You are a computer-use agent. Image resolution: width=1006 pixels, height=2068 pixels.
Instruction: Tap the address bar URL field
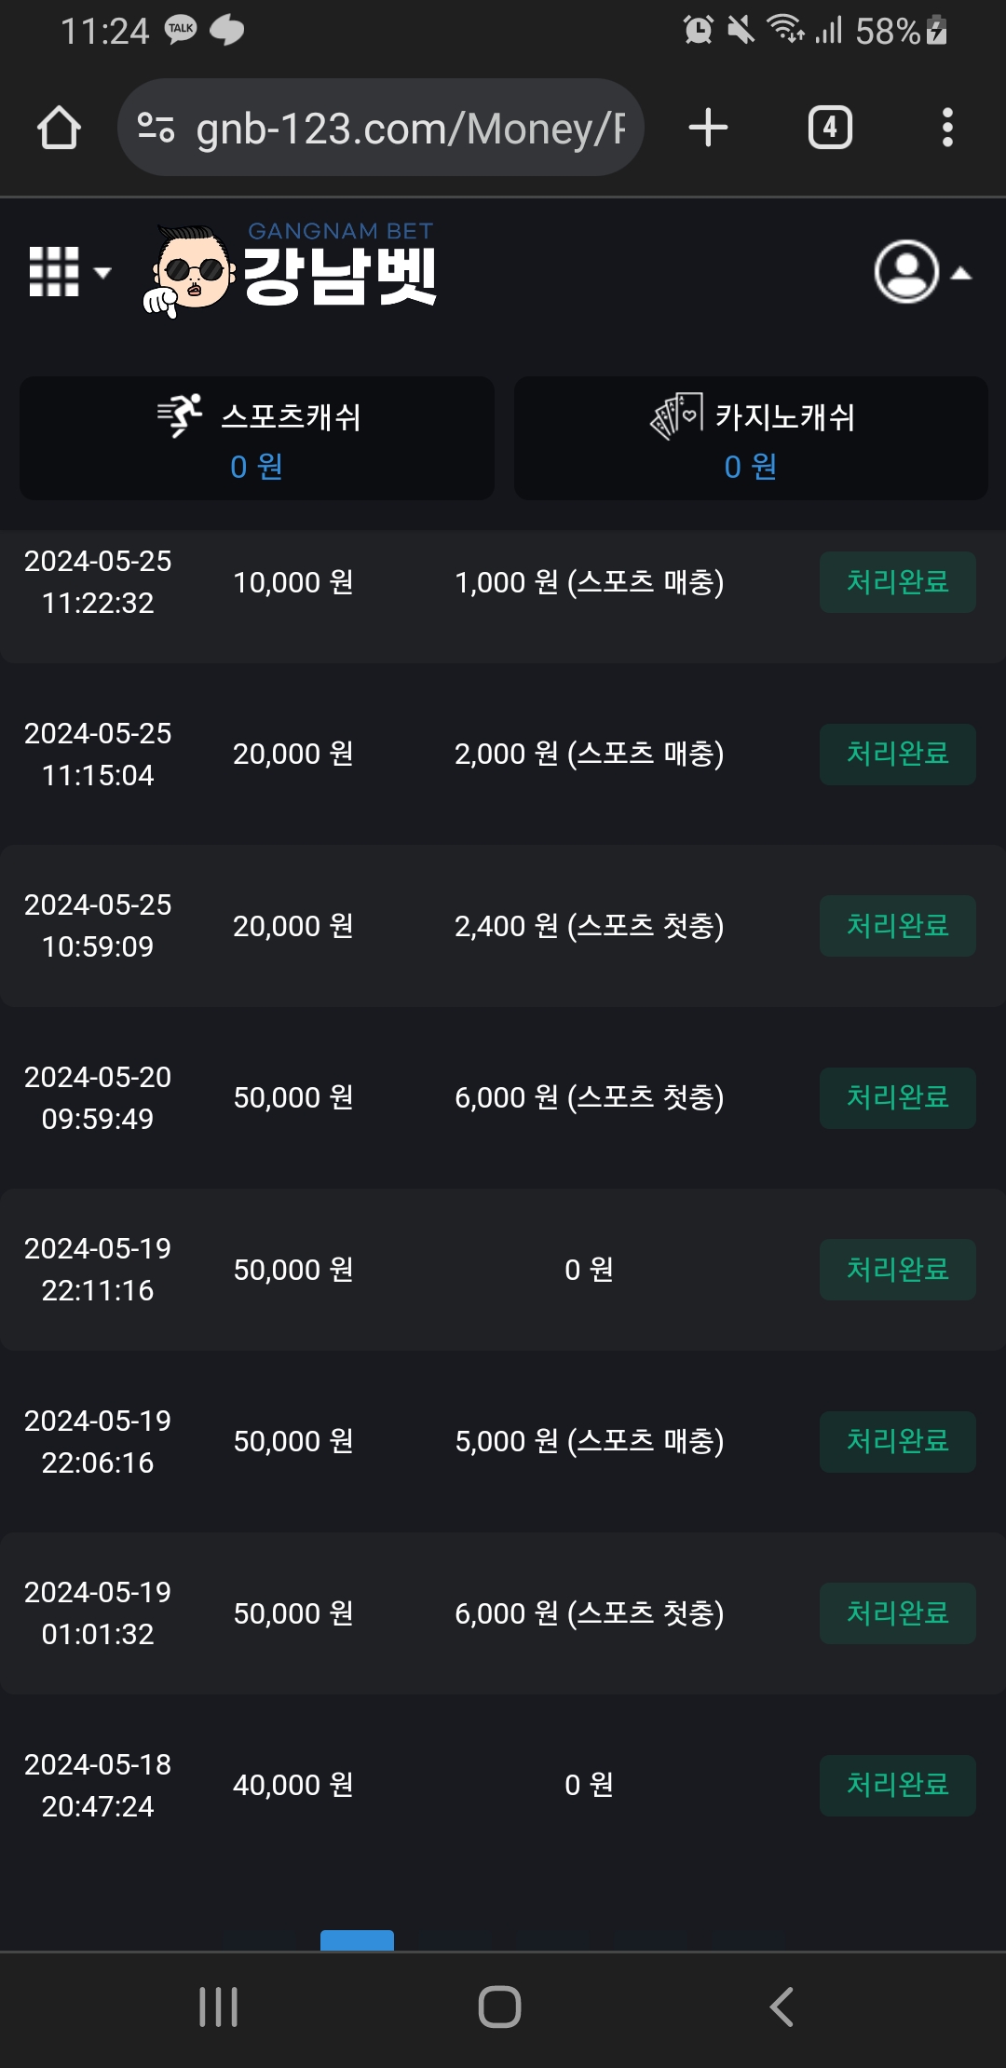point(410,128)
